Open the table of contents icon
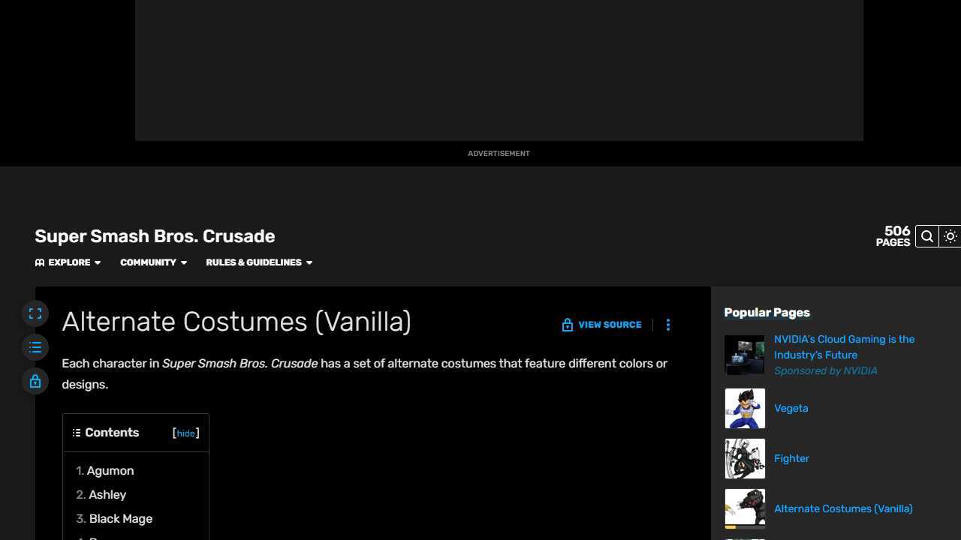Screen dimensions: 961x540 point(35,347)
